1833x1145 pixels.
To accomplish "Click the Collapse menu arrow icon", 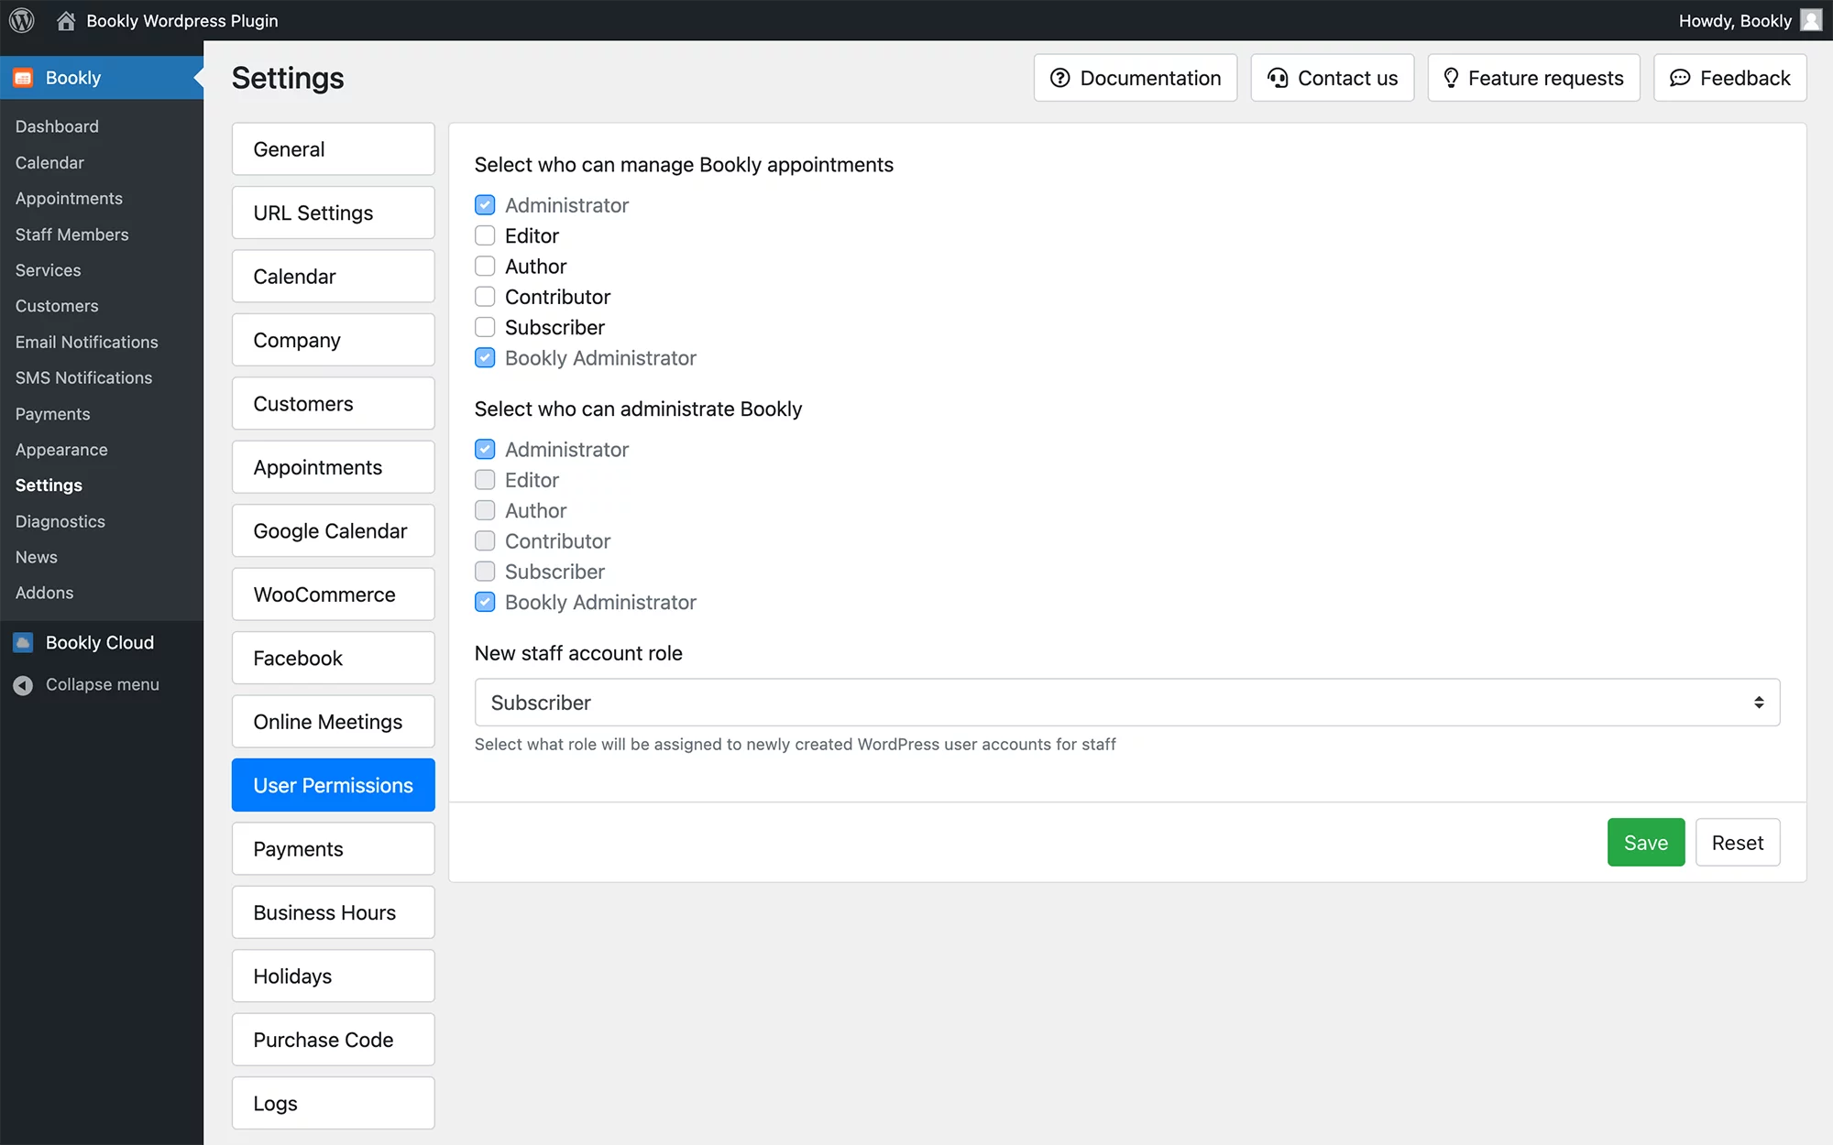I will point(23,685).
